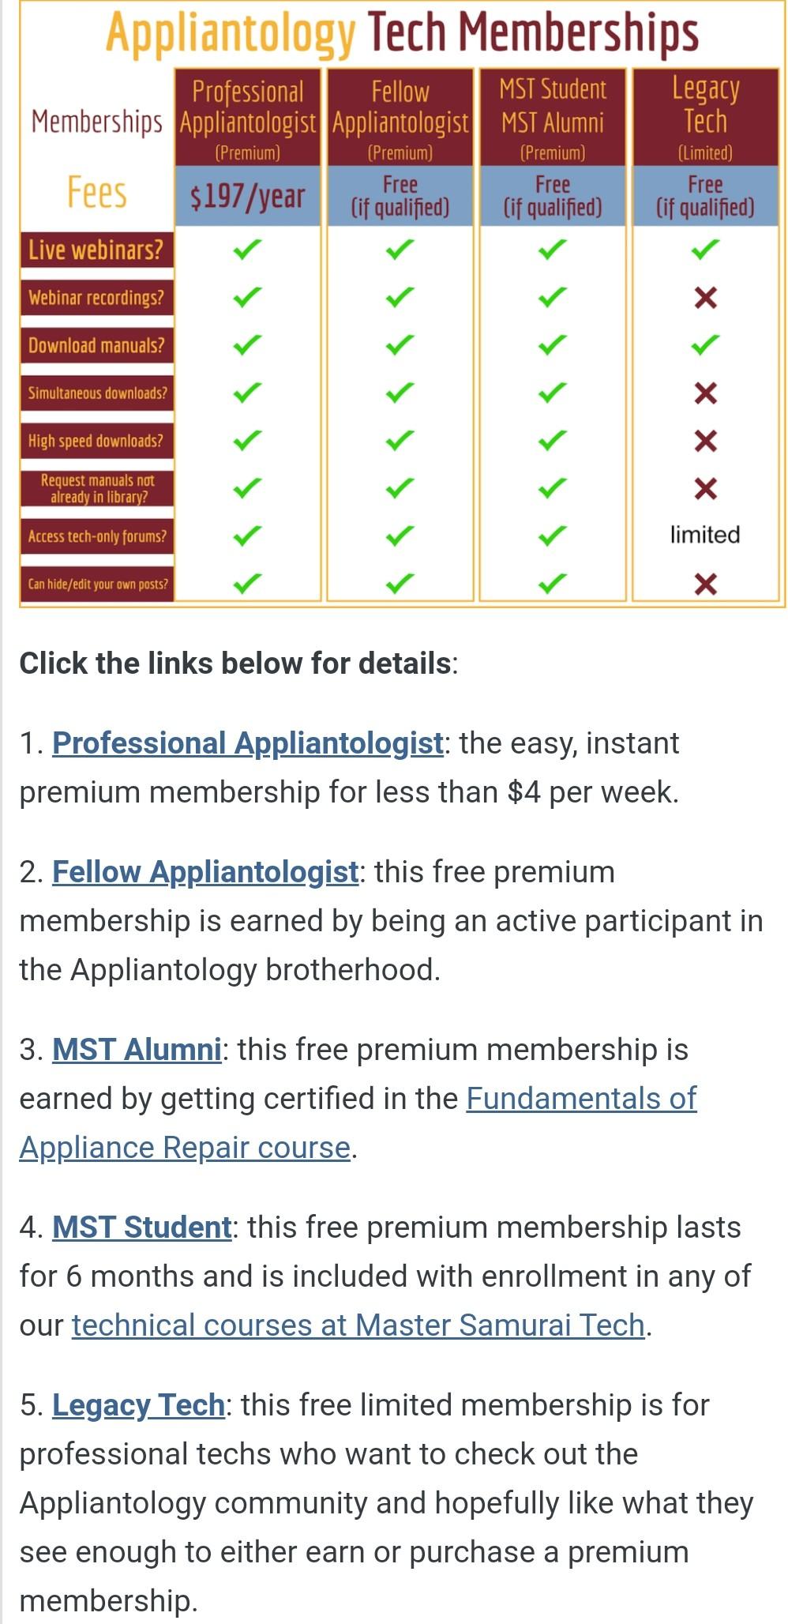Open technical courses at Master Samurai Tech link
The height and width of the screenshot is (1624, 788).
click(358, 1325)
